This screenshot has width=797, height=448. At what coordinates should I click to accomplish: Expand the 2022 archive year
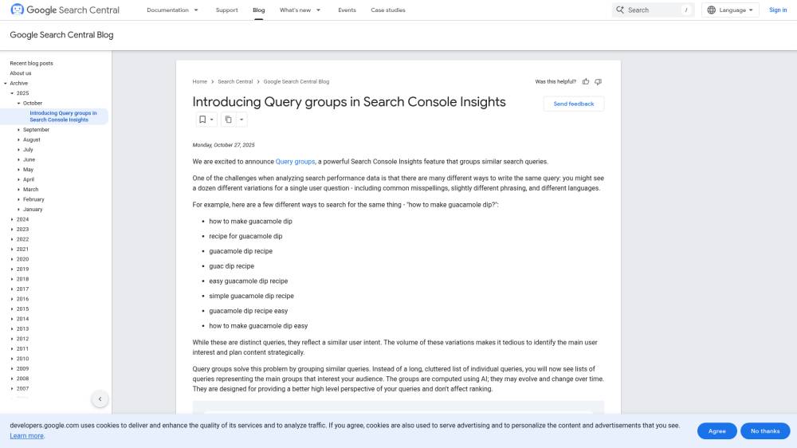[x=12, y=239]
